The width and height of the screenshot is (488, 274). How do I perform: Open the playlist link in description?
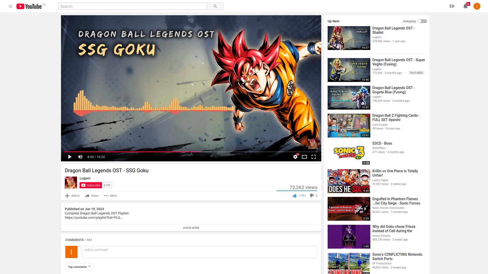point(94,218)
